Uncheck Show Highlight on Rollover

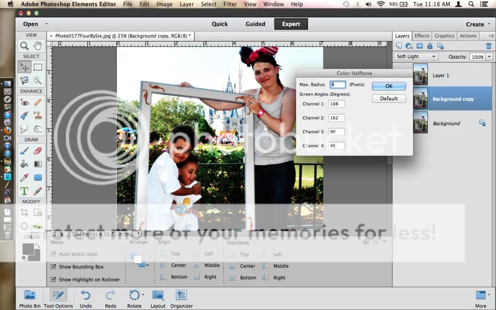click(53, 279)
